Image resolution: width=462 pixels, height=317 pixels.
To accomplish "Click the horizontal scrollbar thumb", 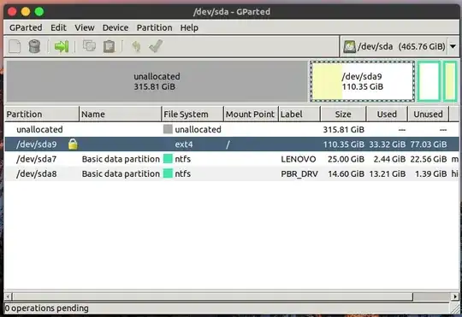I will pos(212,296).
